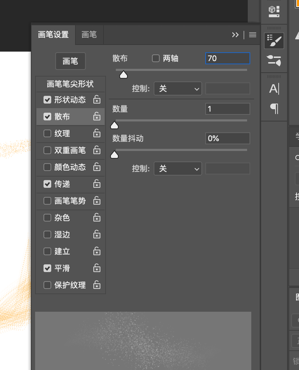This screenshot has height=370, width=299.
Task: Disable the 平滑 checkbox
Action: coord(47,268)
